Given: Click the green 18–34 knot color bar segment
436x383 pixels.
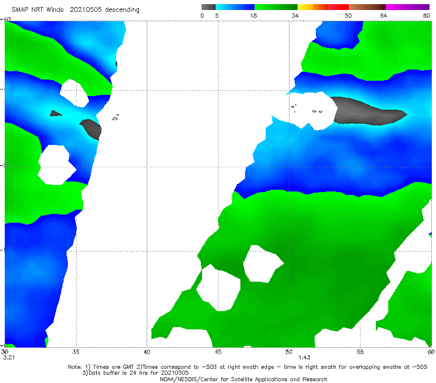Looking at the screenshot, I should (276, 7).
